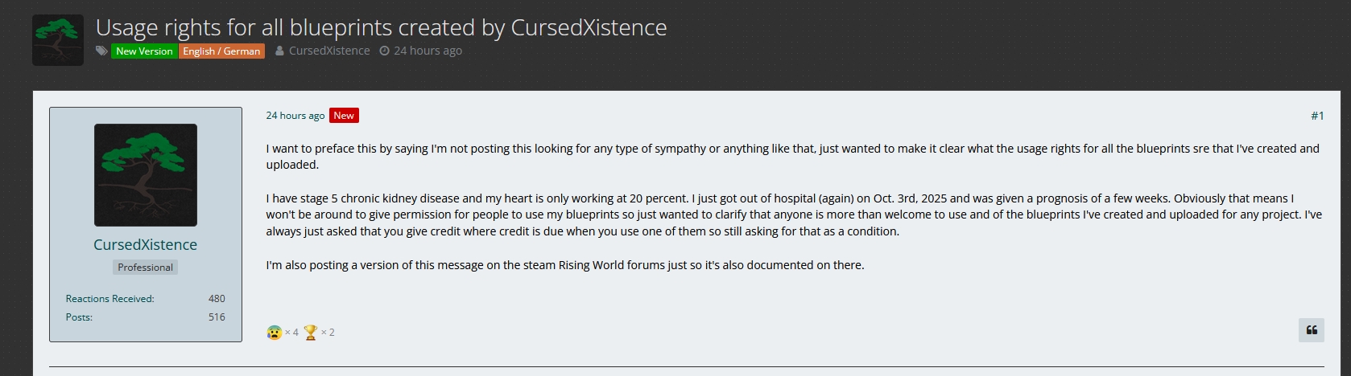Click the sad face reaction icon
This screenshot has width=1351, height=376.
tap(275, 332)
